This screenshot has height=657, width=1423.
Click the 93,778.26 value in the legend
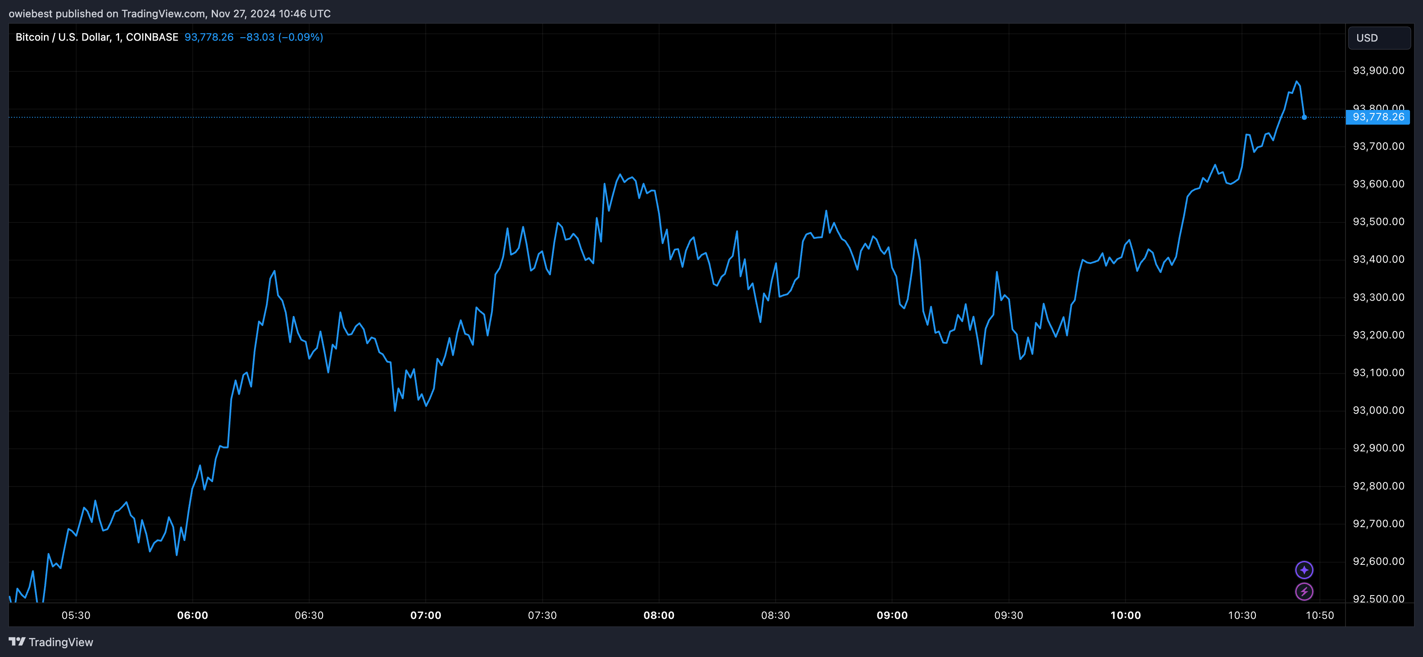[209, 37]
